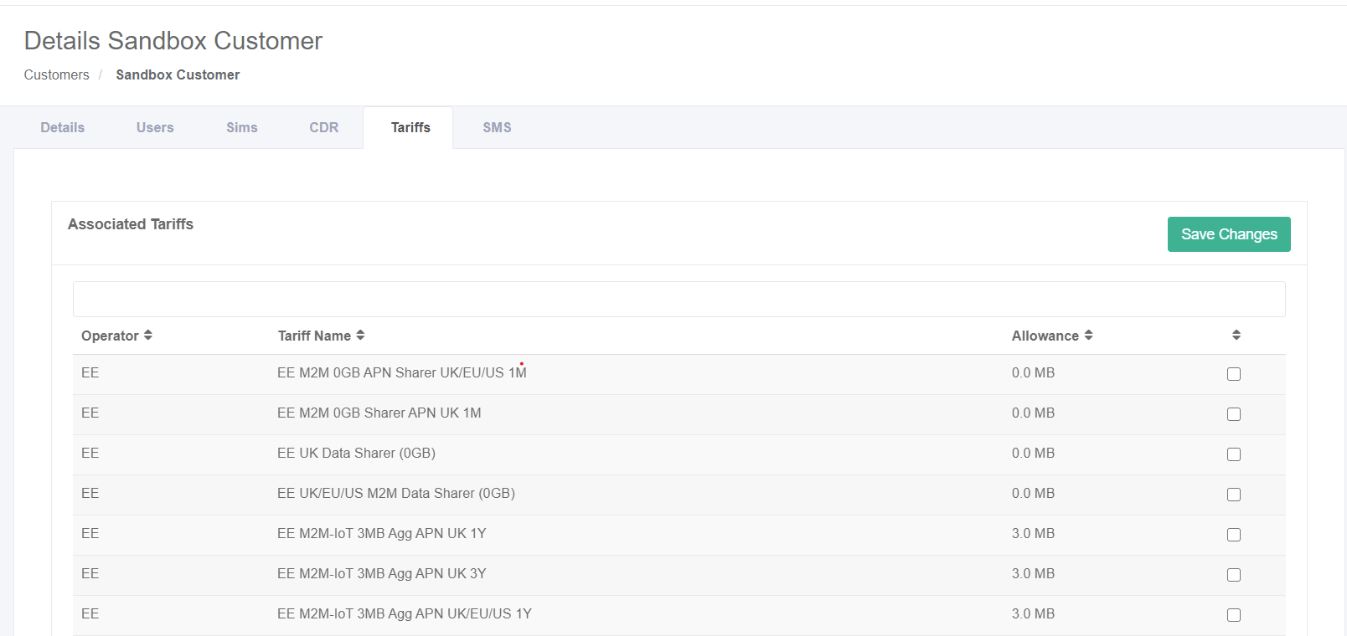Open the Sims tab

(x=242, y=127)
